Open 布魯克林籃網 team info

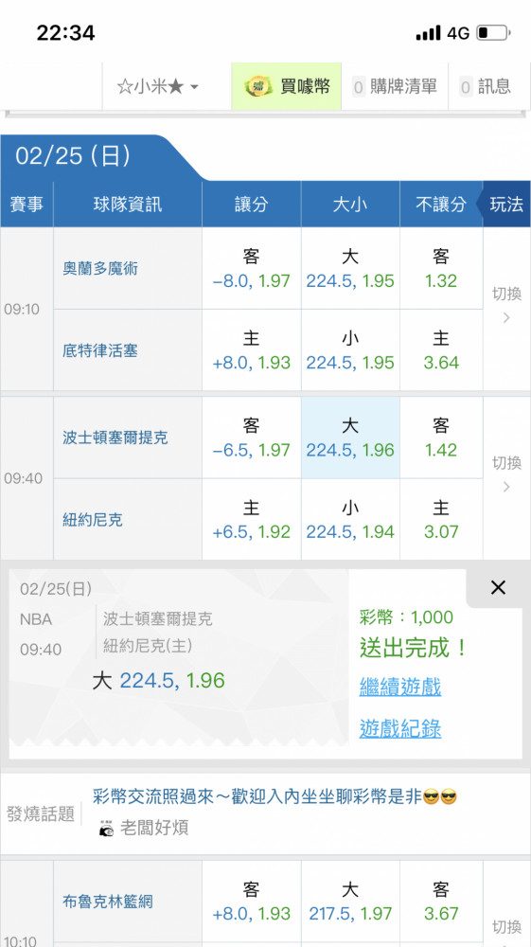[x=107, y=902]
